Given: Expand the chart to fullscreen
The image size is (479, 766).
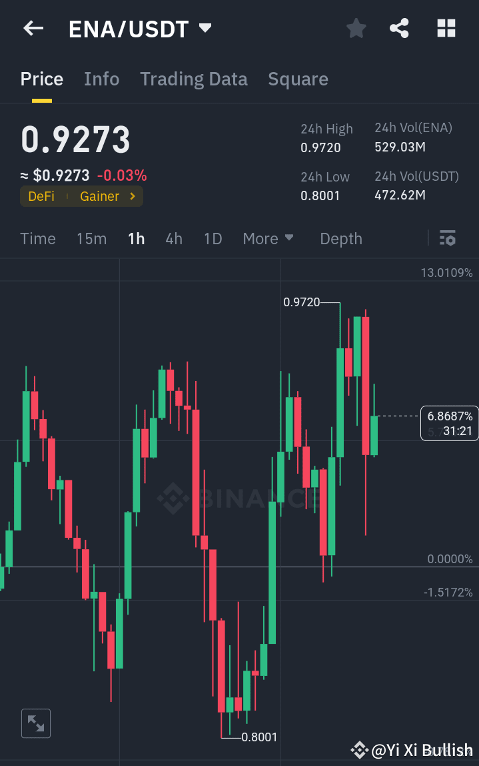Looking at the screenshot, I should tap(35, 723).
